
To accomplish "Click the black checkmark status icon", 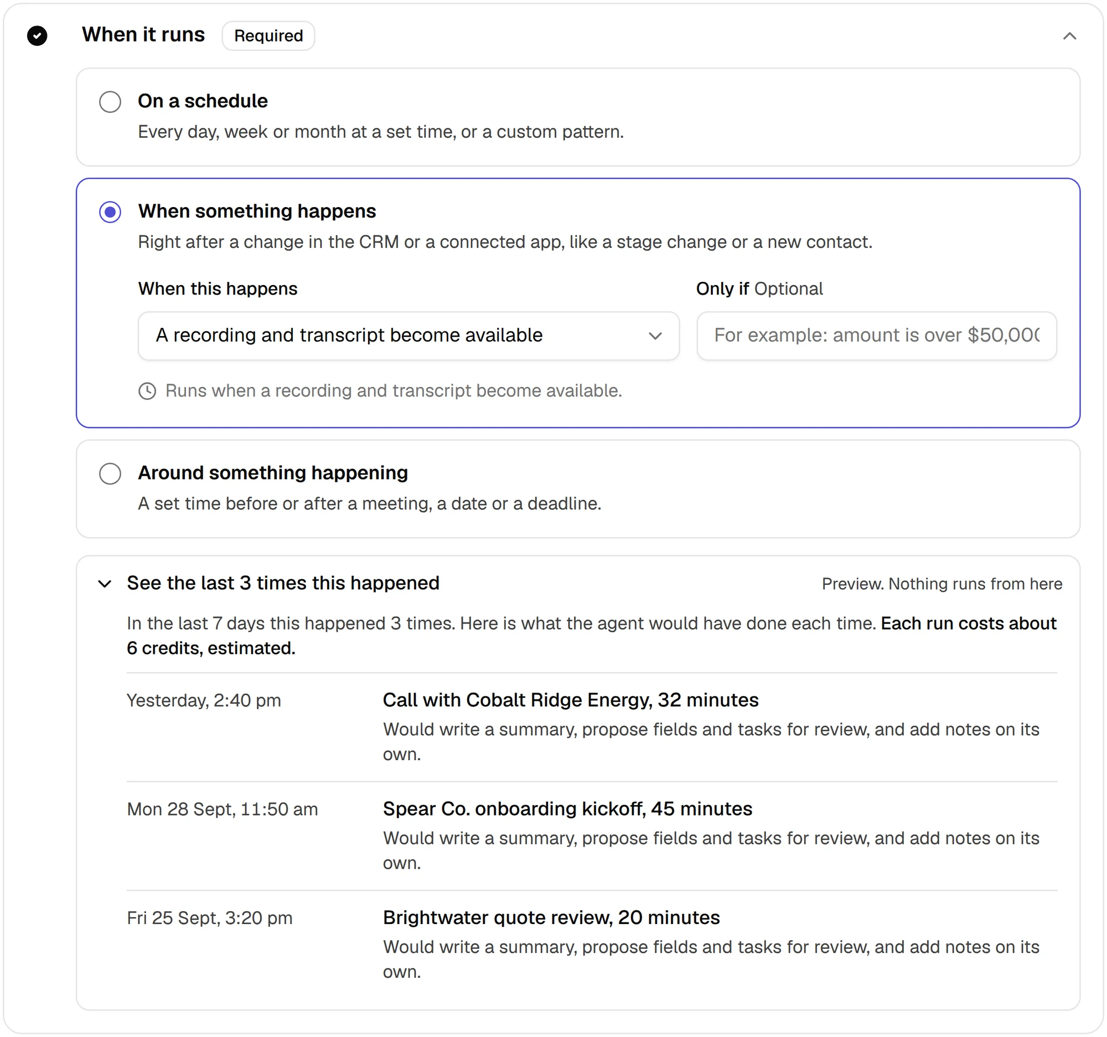I will (x=37, y=35).
